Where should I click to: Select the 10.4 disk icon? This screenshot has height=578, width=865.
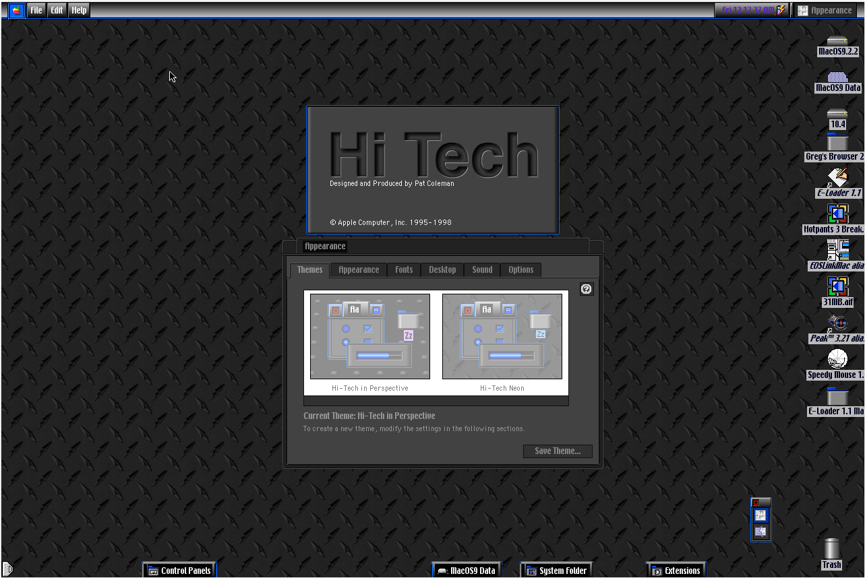[837, 113]
